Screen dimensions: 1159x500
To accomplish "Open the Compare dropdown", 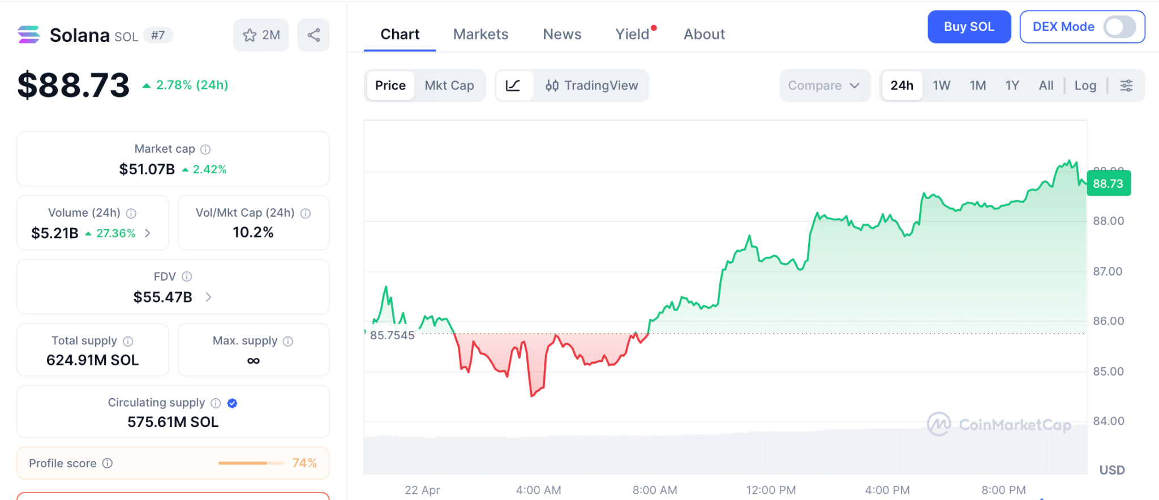I will tap(824, 85).
